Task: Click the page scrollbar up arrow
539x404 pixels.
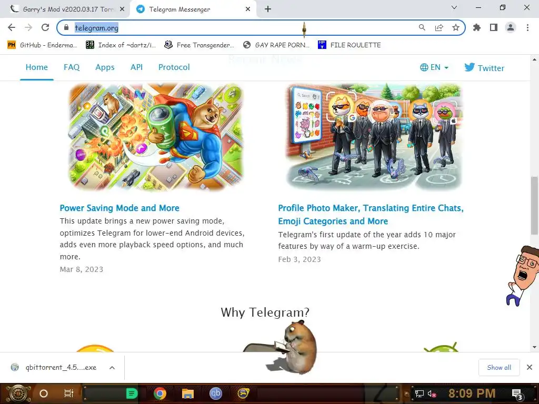Action: 534,59
